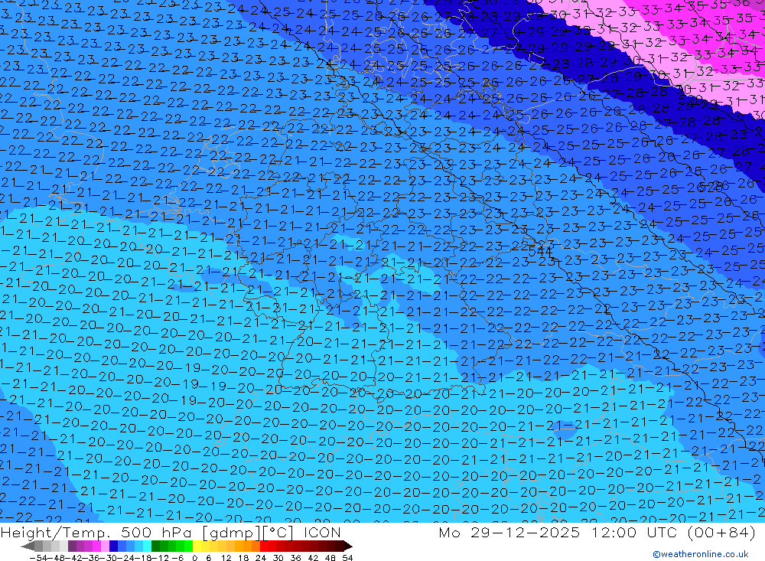Click the '520' height contour label
Screen dimensions: 765x561
click(692, 101)
